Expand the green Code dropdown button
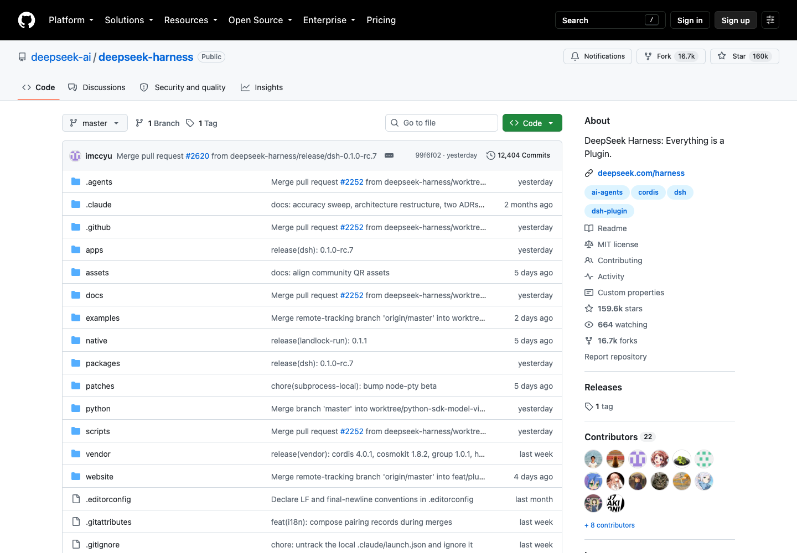 (532, 123)
